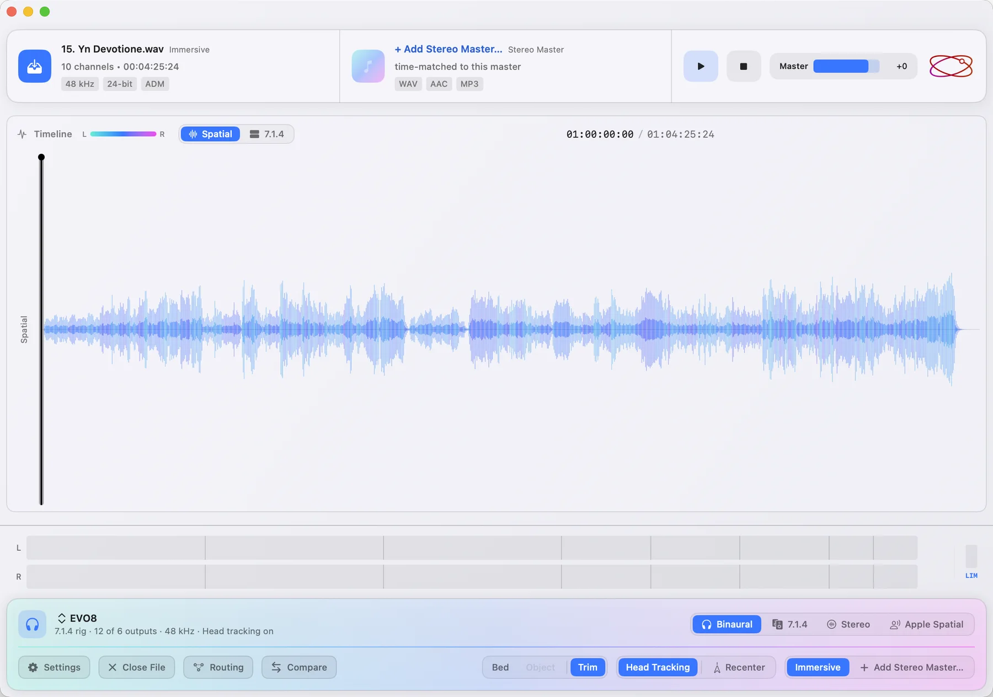Screen dimensions: 993x697
Task: Start playback with the play button
Action: 701,66
